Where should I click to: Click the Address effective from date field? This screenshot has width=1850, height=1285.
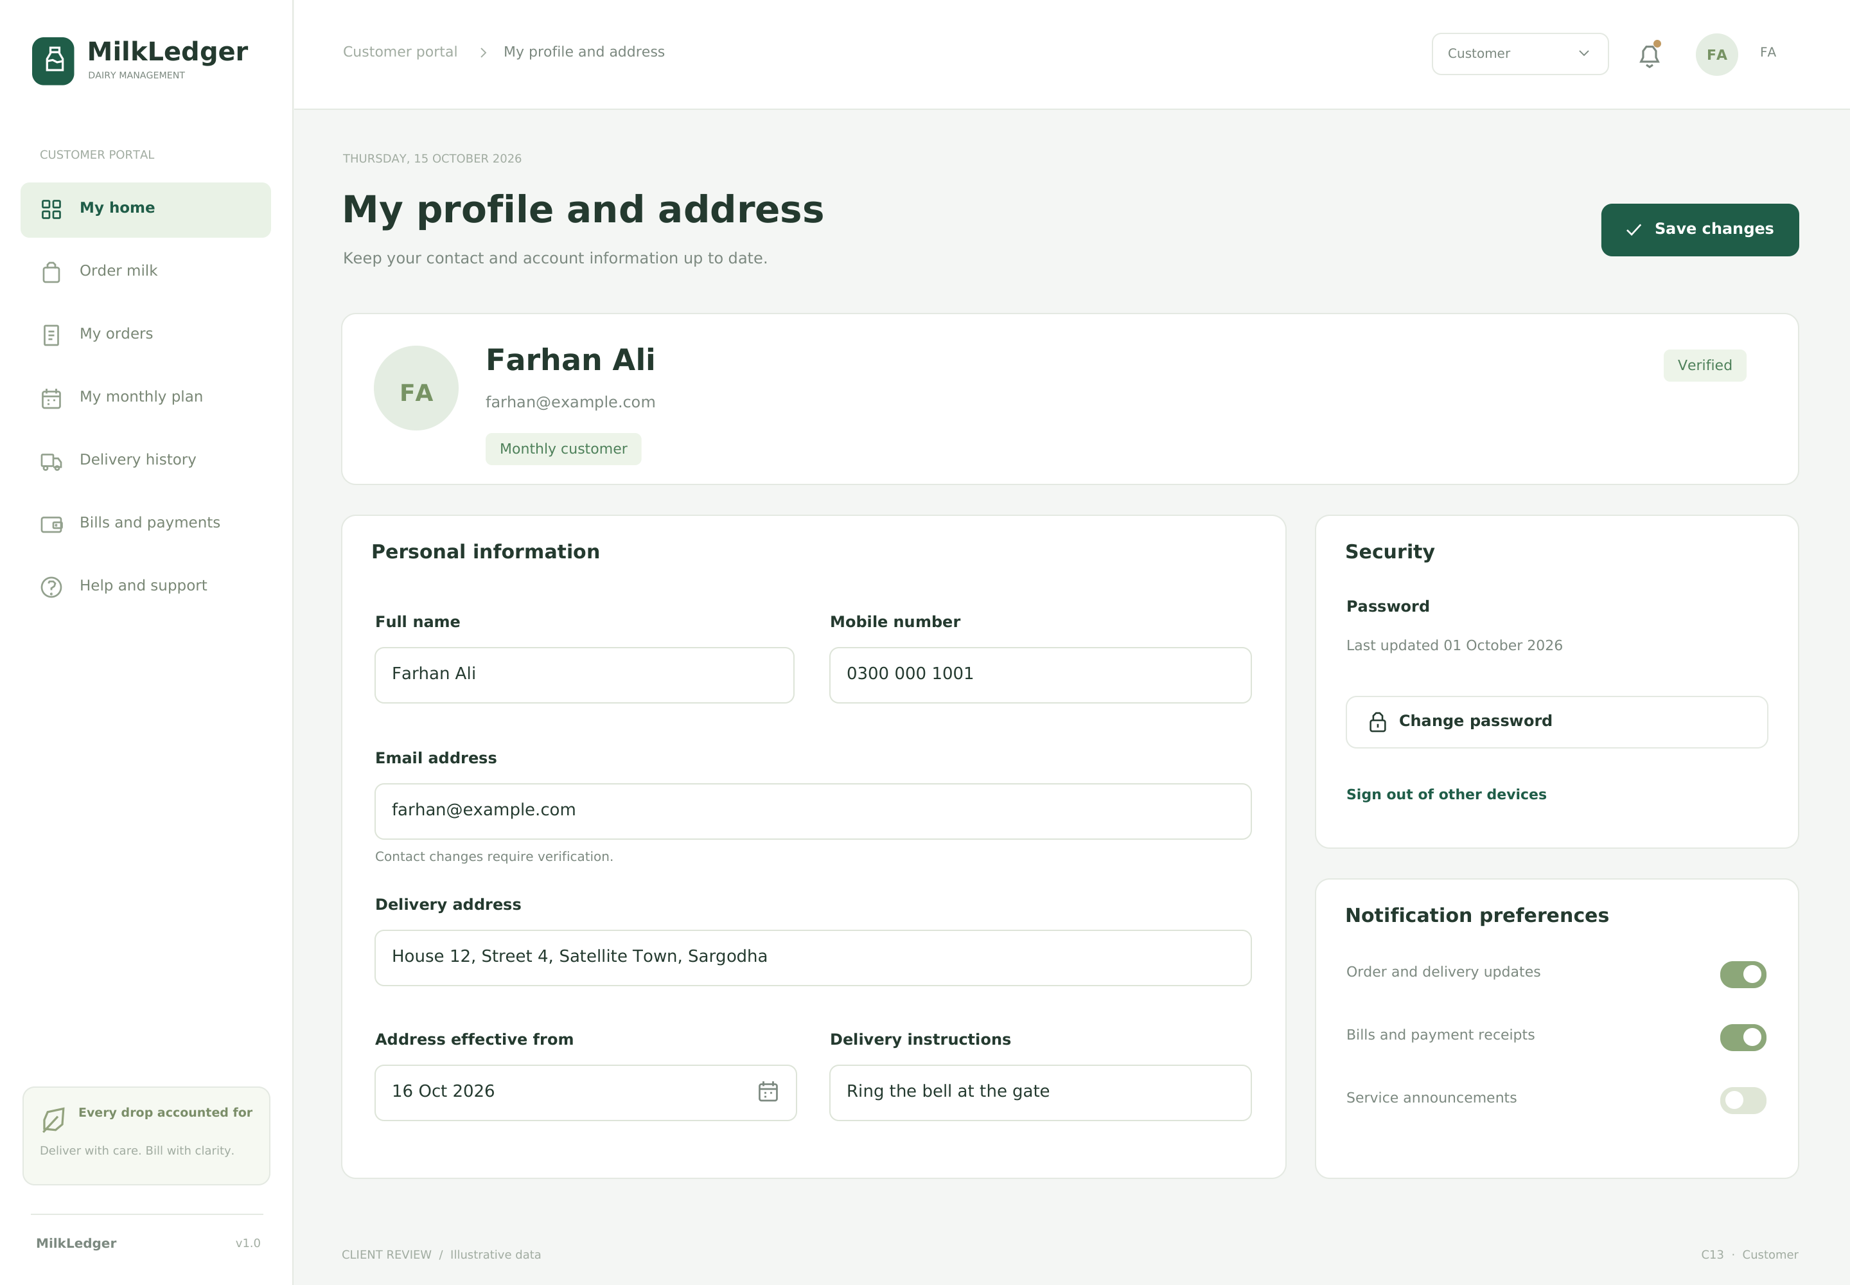click(585, 1093)
